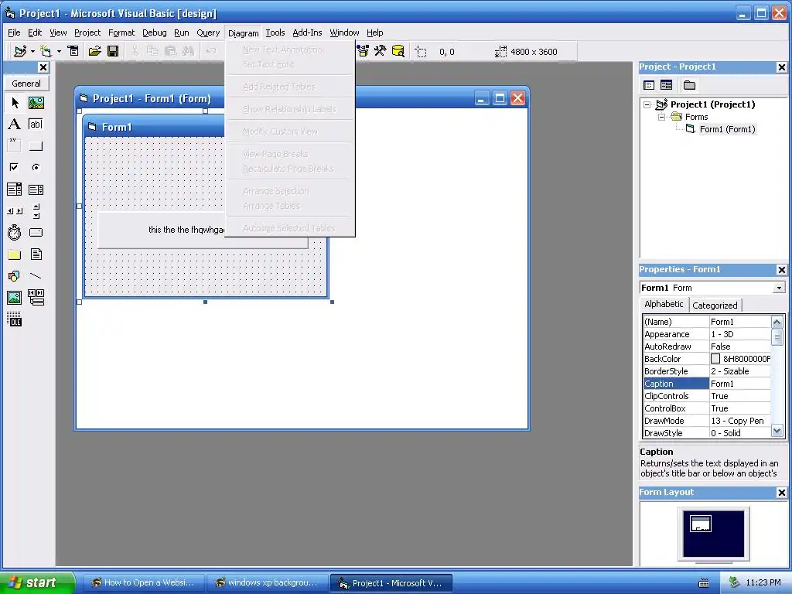Click the BorderStyle value '2 - Sizable'
The width and height of the screenshot is (792, 594).
coord(730,371)
